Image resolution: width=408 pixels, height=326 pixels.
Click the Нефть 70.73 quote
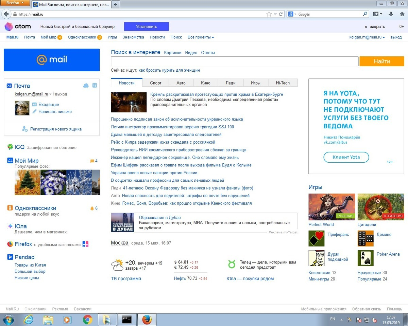[190, 278]
